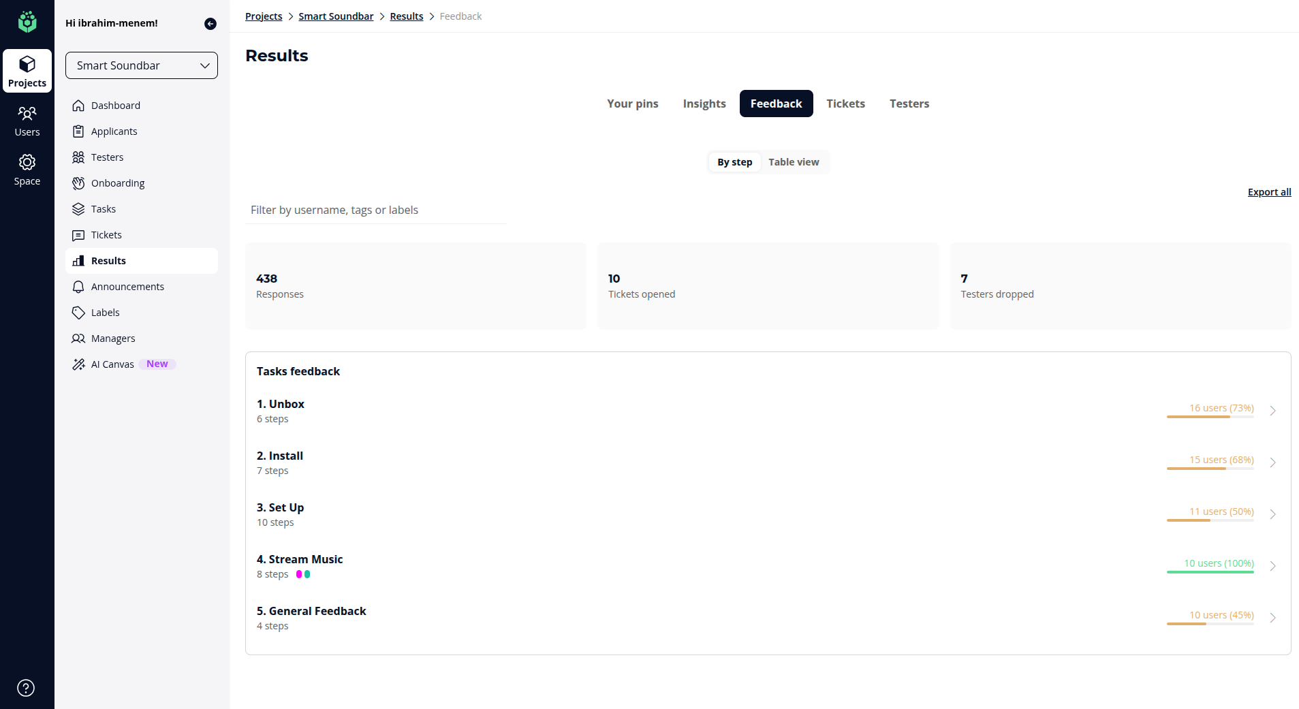Click the teal label dot on Stream Music
The width and height of the screenshot is (1299, 709).
307,574
